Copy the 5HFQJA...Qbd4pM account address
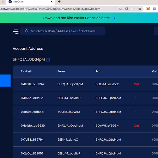The width and height of the screenshot is (158, 158). coord(48,60)
